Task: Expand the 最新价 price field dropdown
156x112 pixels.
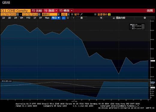Action: point(58,14)
